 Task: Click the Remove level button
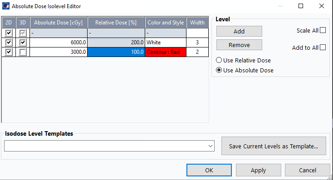coord(239,45)
